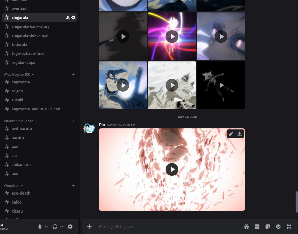This screenshot has width=298, height=234.
Task: Play the colorful neon swirl video
Action: (172, 37)
